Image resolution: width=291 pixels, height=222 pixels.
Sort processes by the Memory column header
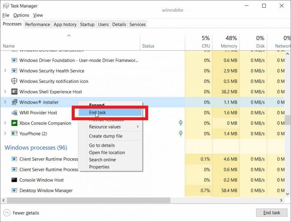[x=229, y=46]
